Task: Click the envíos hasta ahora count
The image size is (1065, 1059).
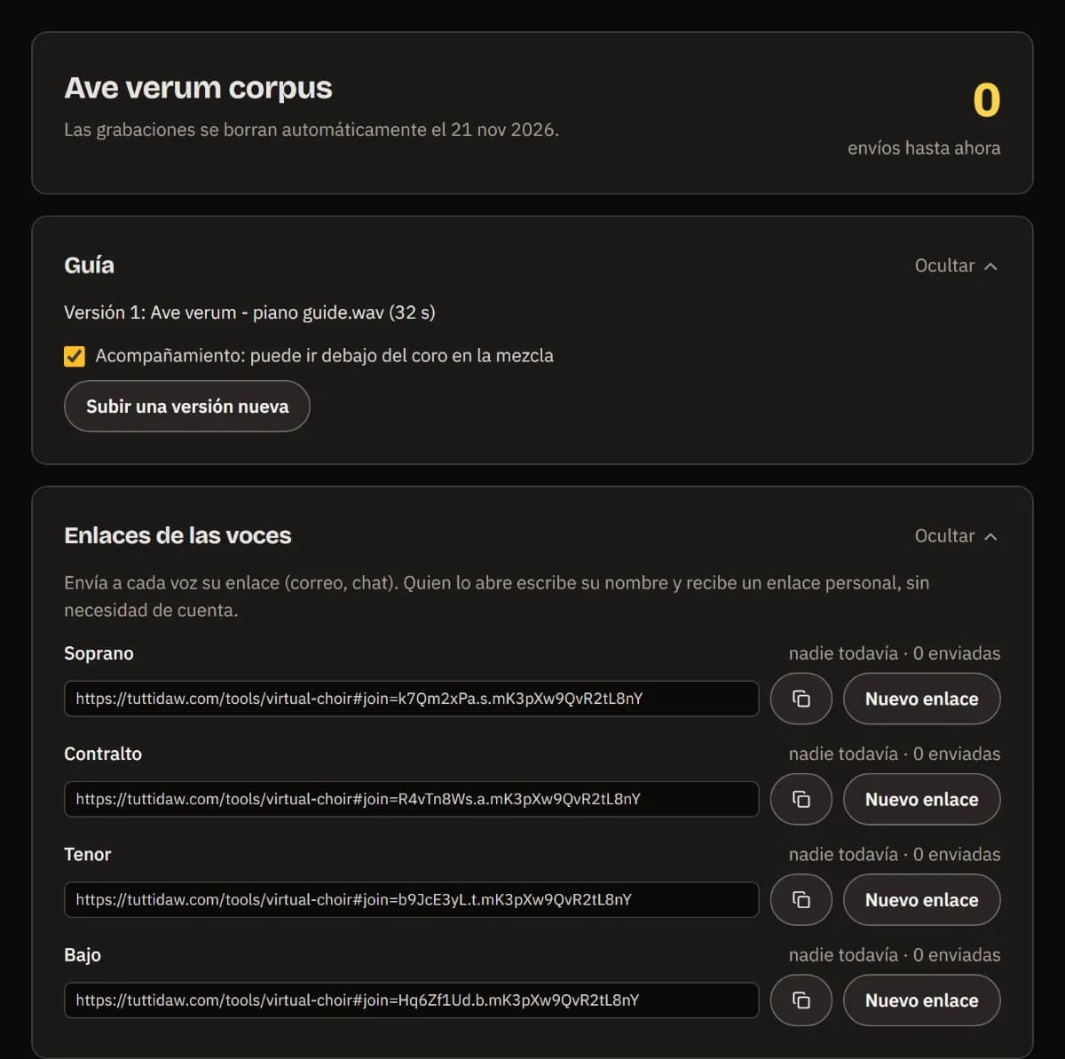Action: pos(986,99)
